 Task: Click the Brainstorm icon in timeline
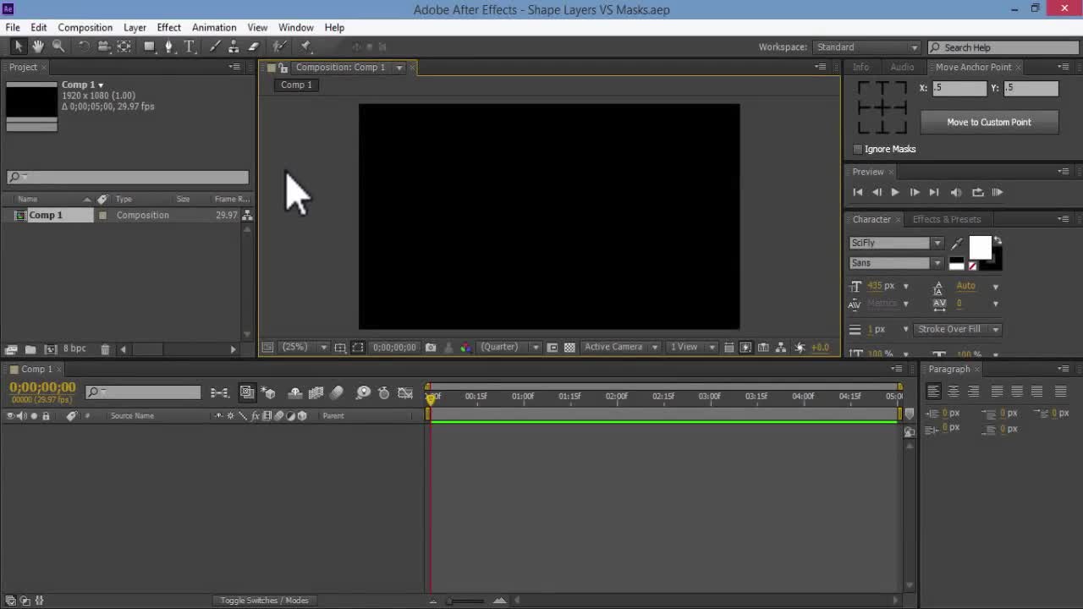pyautogui.click(x=363, y=392)
